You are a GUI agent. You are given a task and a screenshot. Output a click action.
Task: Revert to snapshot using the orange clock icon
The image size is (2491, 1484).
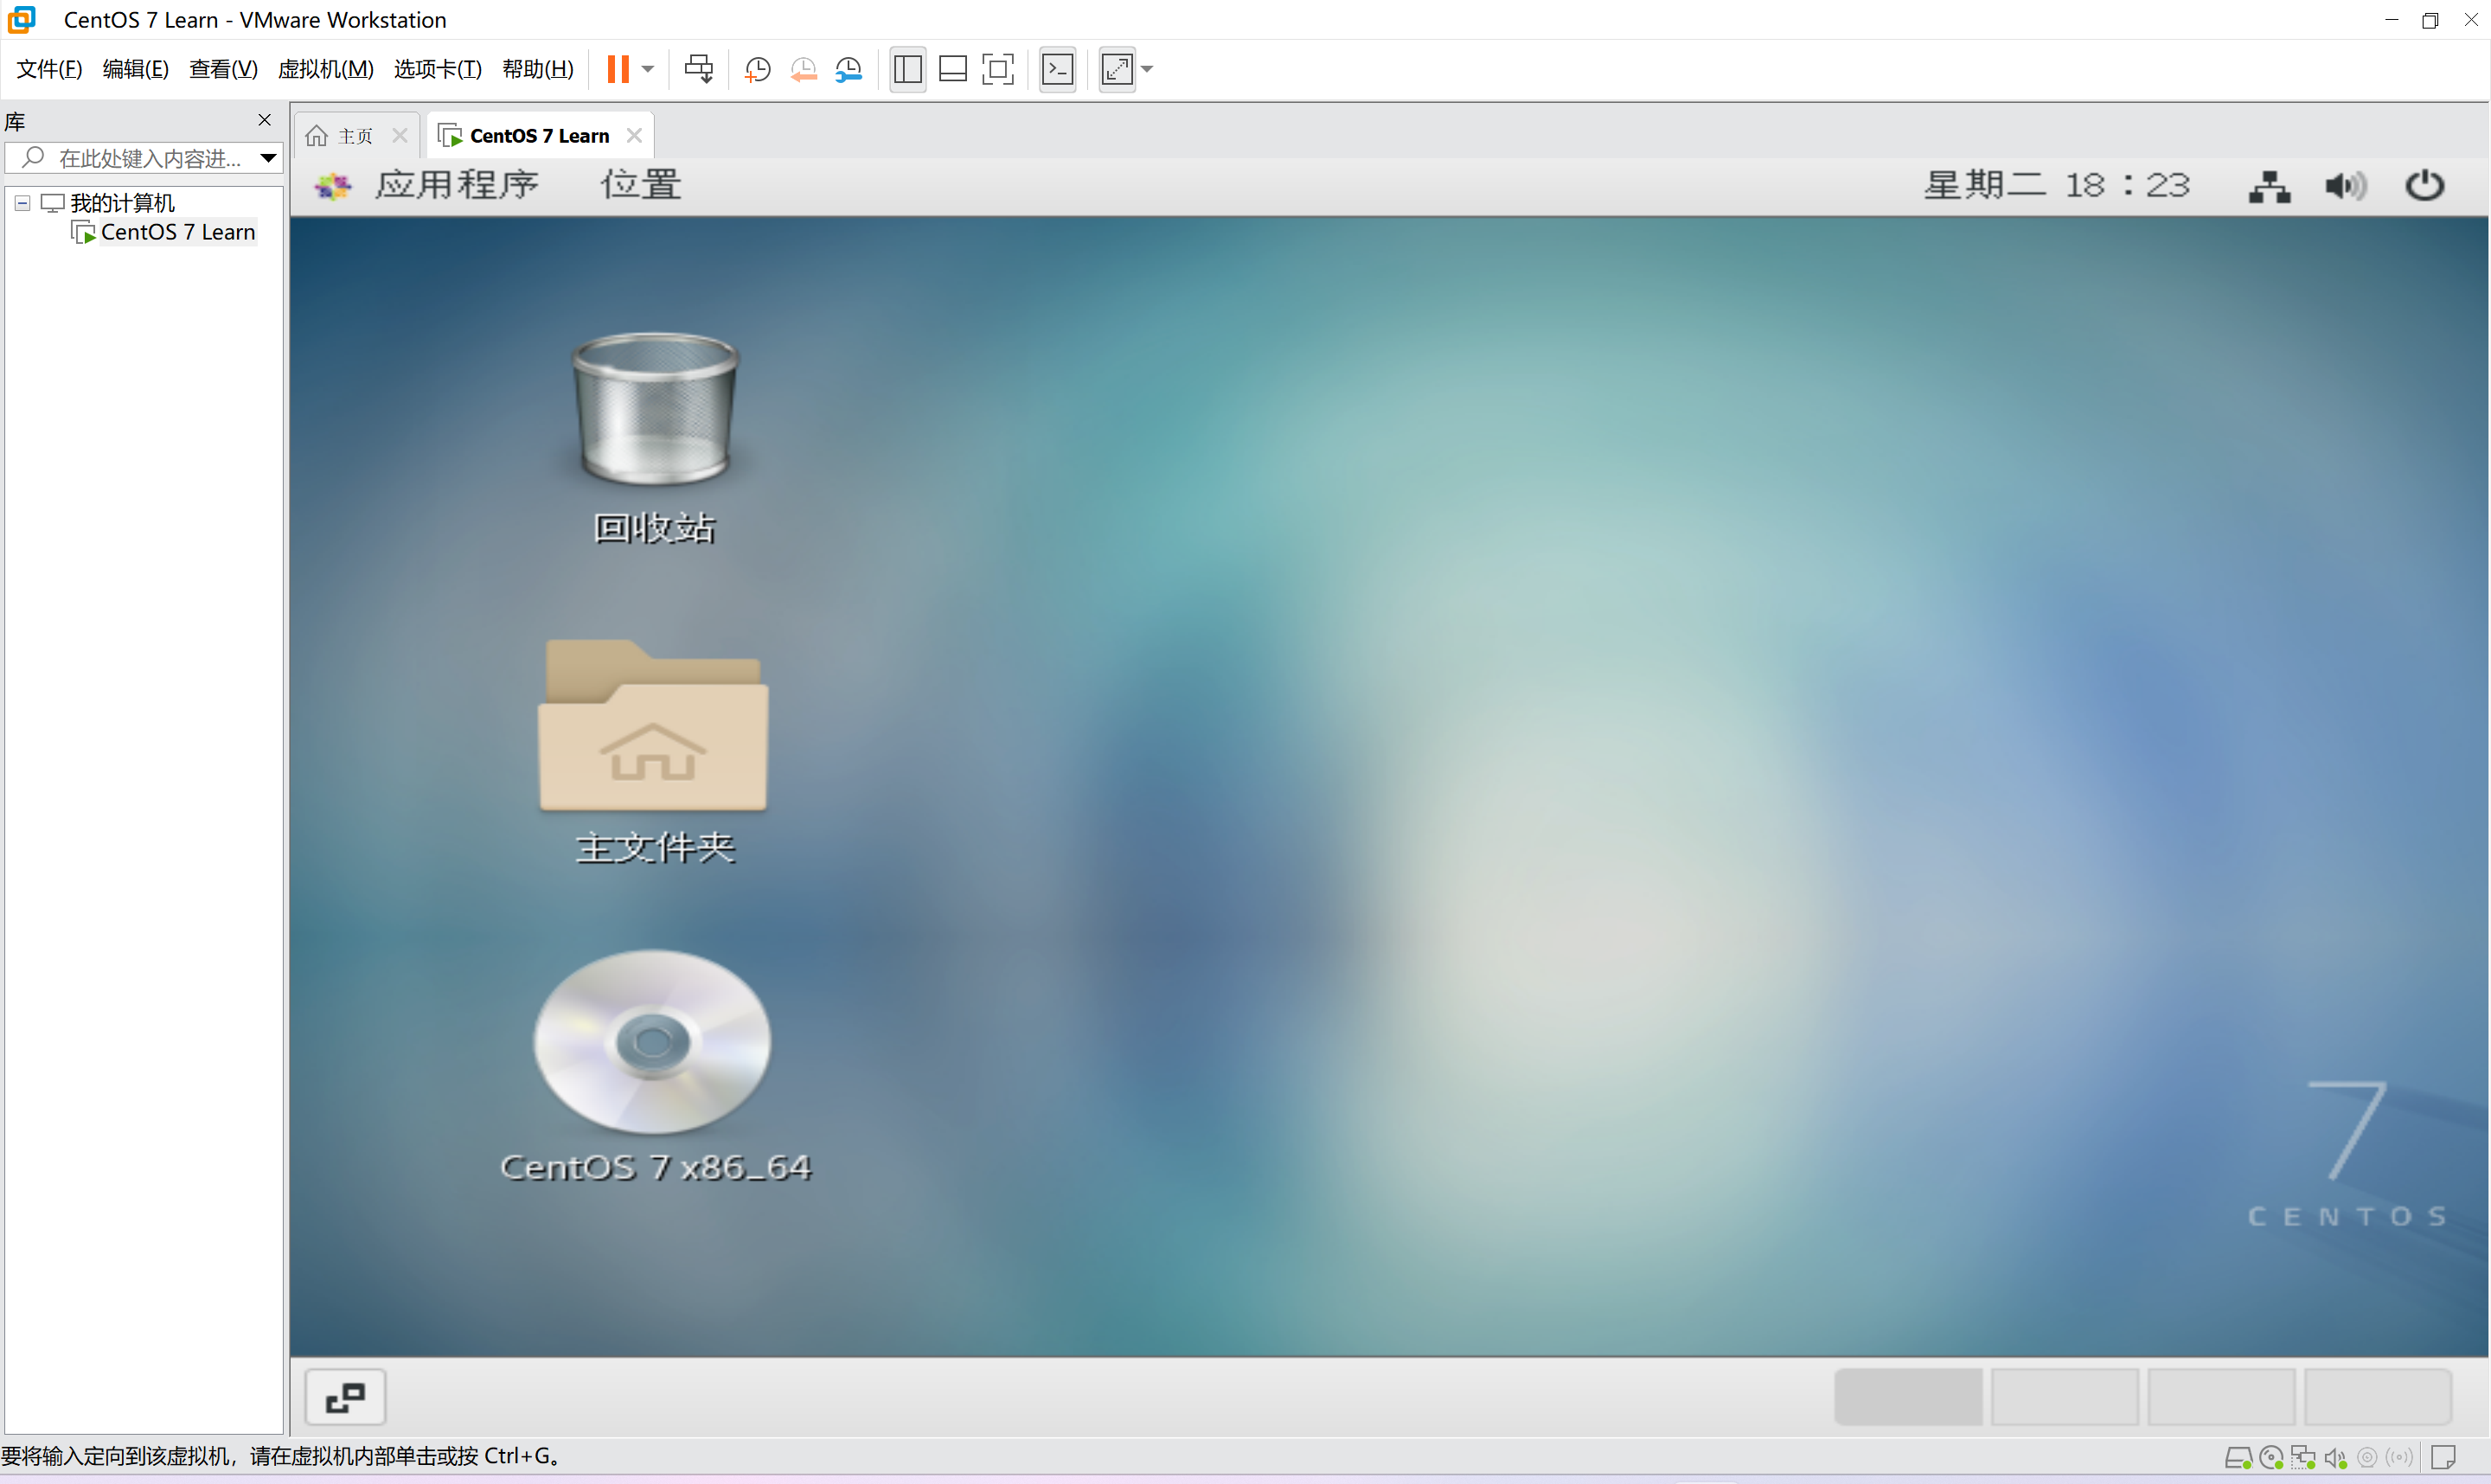(803, 69)
